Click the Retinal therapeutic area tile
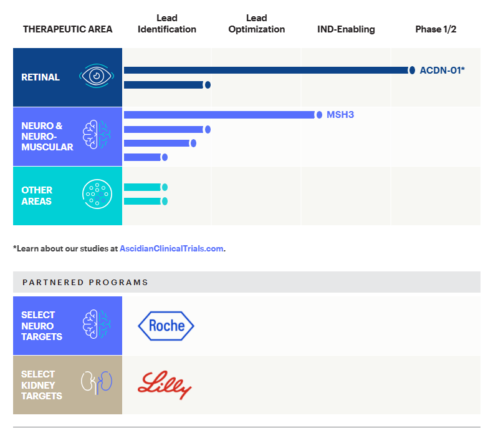Viewport: 488px width, 438px height. [67, 77]
